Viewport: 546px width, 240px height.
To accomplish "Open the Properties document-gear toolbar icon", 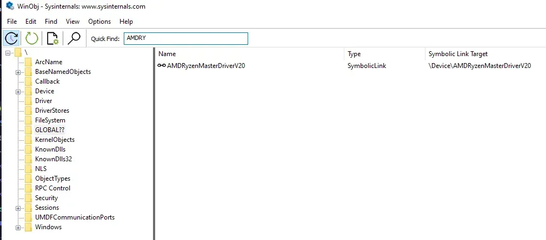I will click(x=52, y=38).
